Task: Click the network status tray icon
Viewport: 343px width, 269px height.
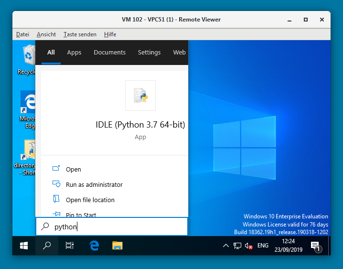Action: (237, 246)
